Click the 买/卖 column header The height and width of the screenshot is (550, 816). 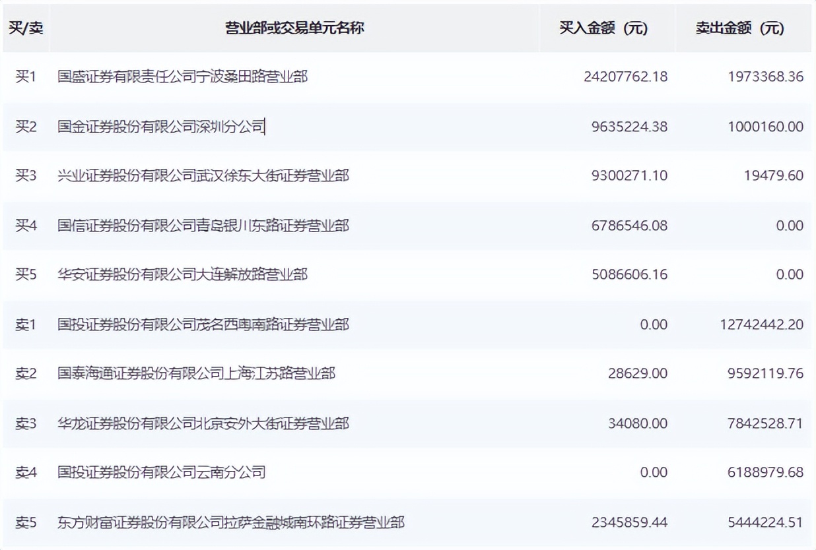pyautogui.click(x=25, y=28)
